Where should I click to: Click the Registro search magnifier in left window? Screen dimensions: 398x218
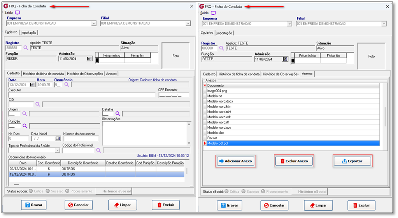26,48
